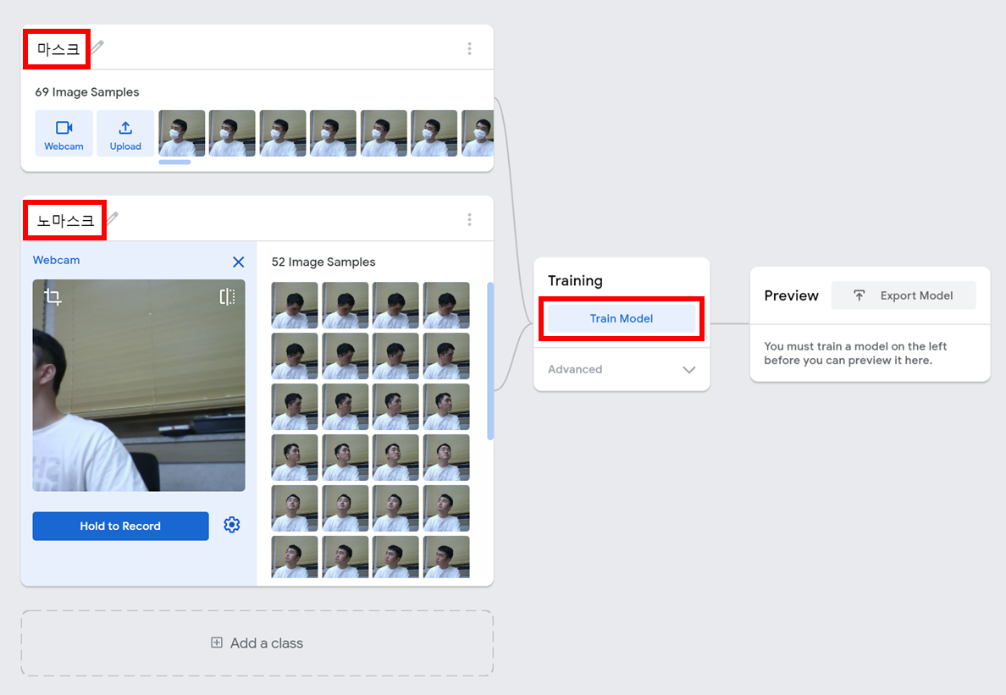1006x695 pixels.
Task: Click the 마스크 samples horizontal scrollbar
Action: pyautogui.click(x=174, y=162)
